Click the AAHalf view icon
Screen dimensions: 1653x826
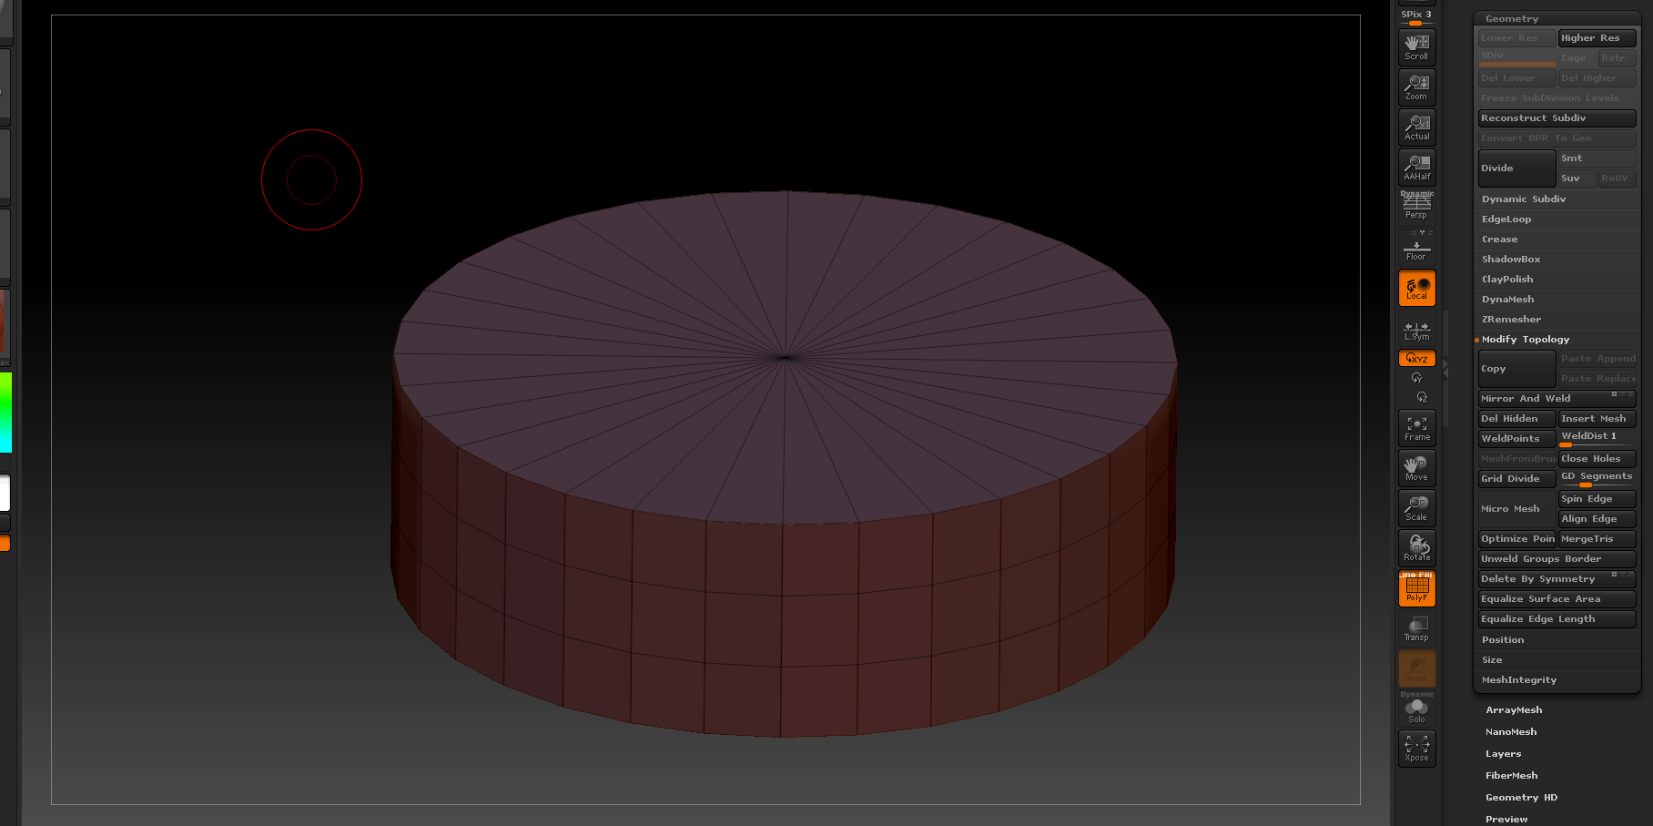pos(1416,168)
